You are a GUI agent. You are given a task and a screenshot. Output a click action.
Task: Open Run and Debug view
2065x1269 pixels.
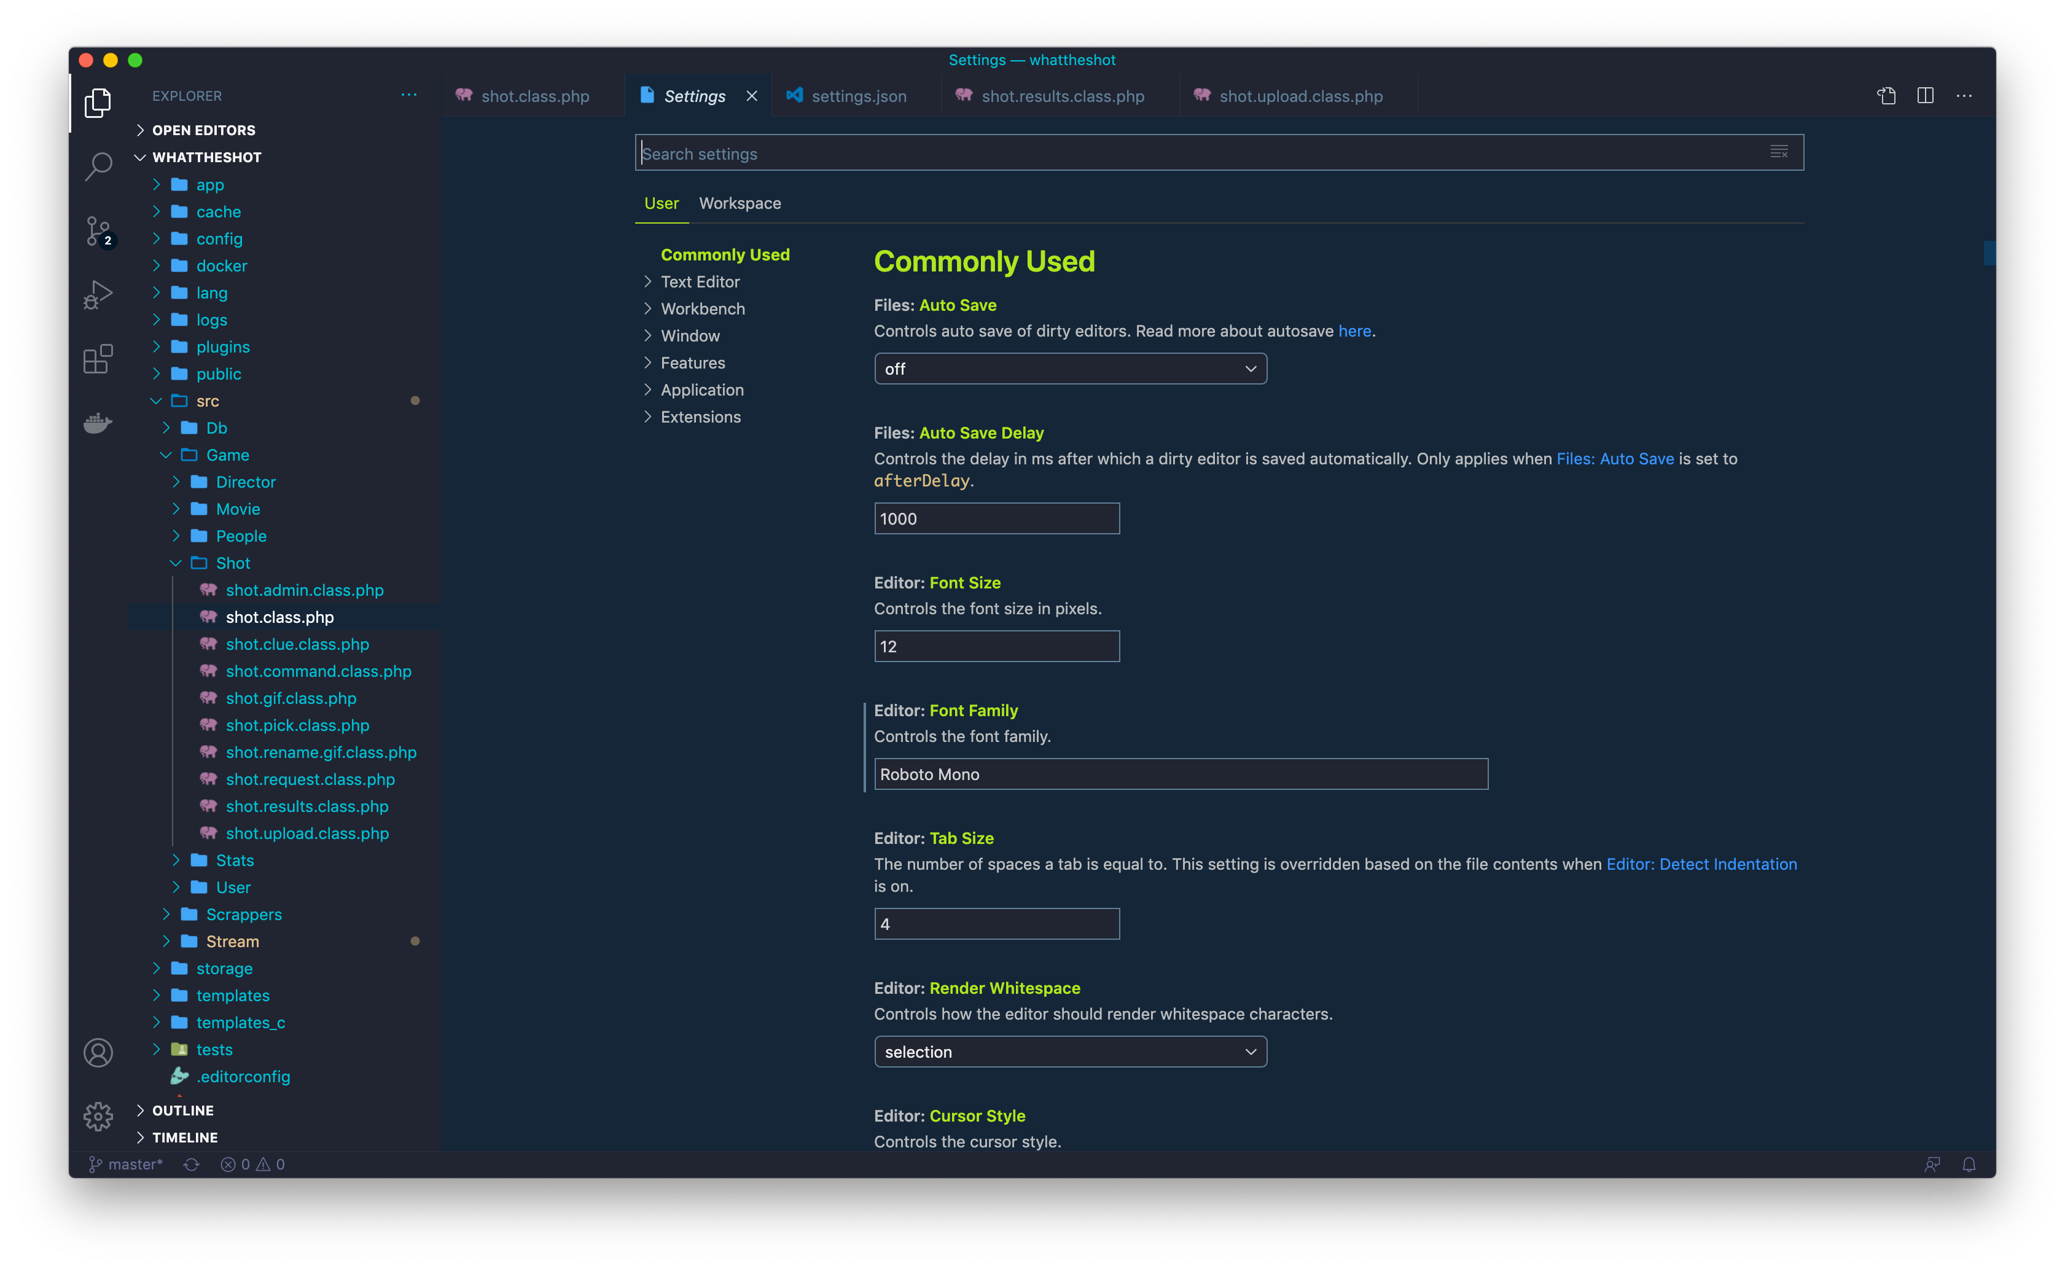(98, 295)
